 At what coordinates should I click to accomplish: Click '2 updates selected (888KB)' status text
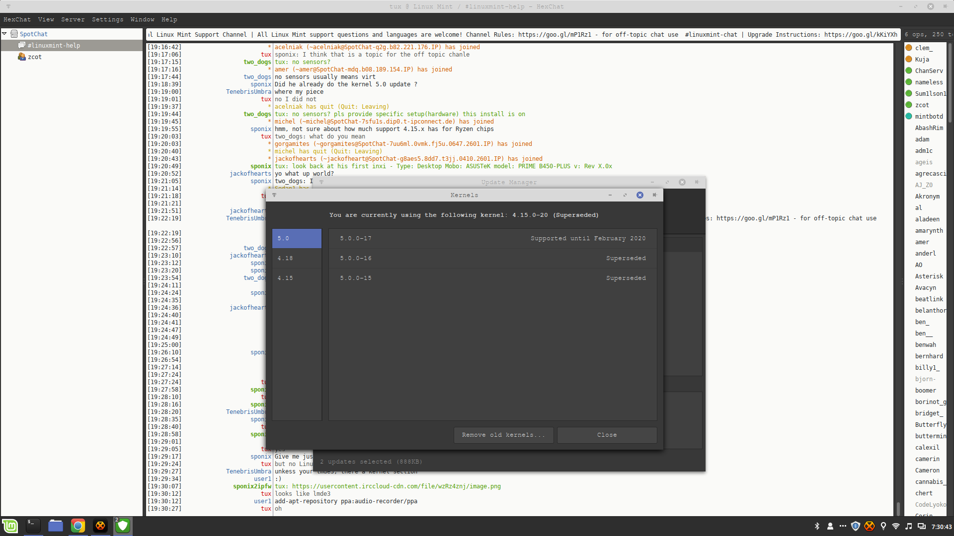tap(371, 462)
